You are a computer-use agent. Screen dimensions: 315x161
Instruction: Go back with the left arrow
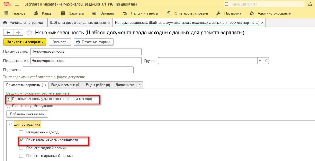[x=8, y=33]
